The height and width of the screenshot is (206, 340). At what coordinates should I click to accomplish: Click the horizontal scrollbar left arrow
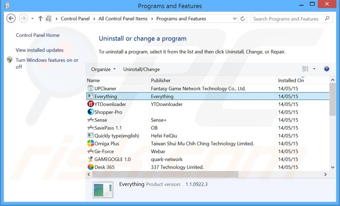pyautogui.click(x=89, y=174)
